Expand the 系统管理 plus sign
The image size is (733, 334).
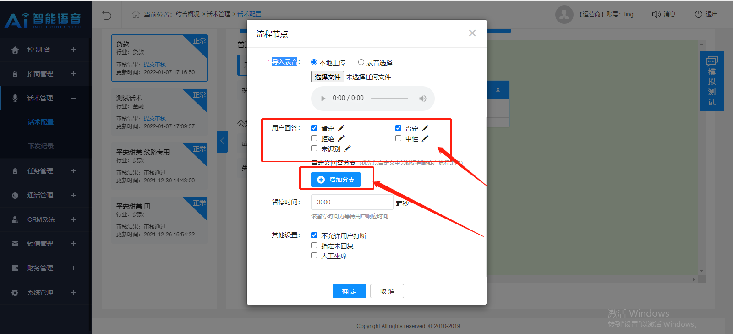tap(74, 292)
